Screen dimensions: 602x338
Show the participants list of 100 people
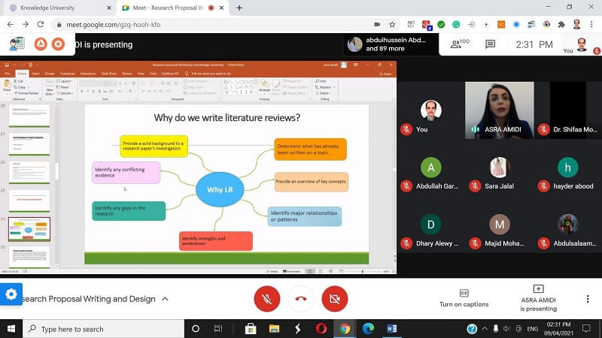pyautogui.click(x=460, y=44)
